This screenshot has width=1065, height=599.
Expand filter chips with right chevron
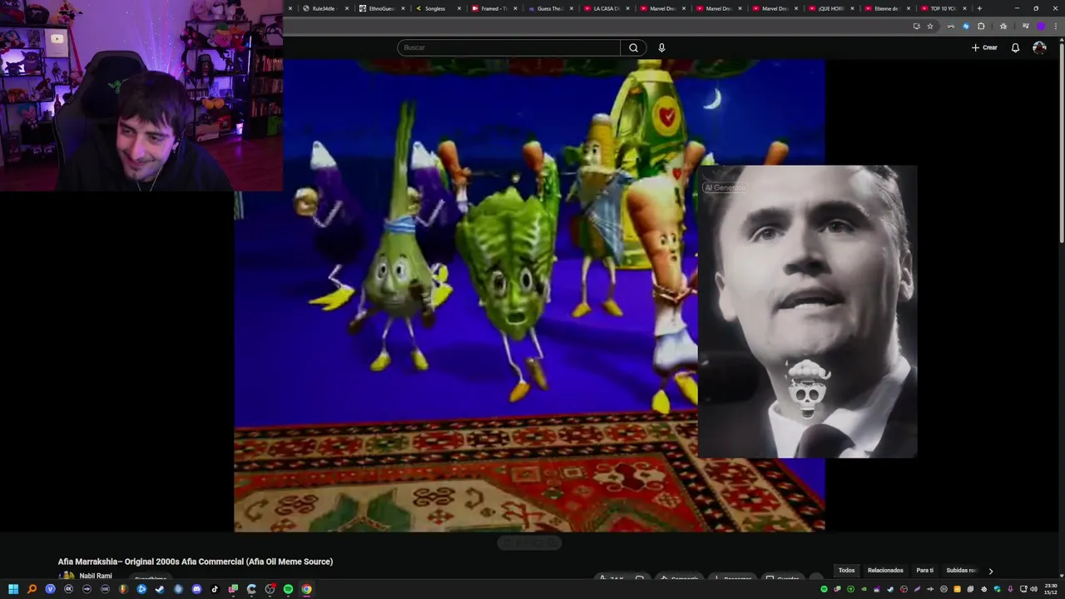(990, 571)
